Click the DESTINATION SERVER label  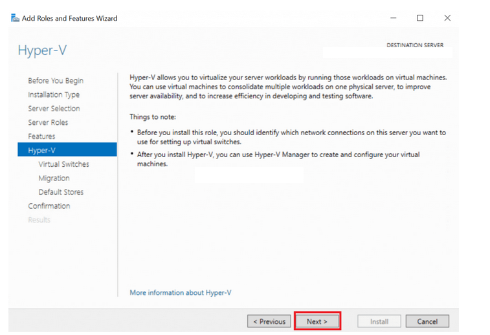point(415,45)
